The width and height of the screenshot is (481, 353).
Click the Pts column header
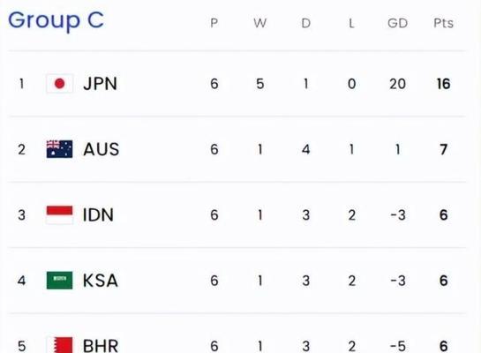443,23
